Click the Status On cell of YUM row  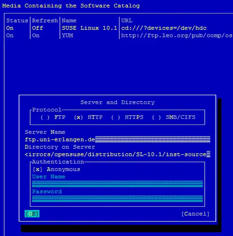coord(10,35)
